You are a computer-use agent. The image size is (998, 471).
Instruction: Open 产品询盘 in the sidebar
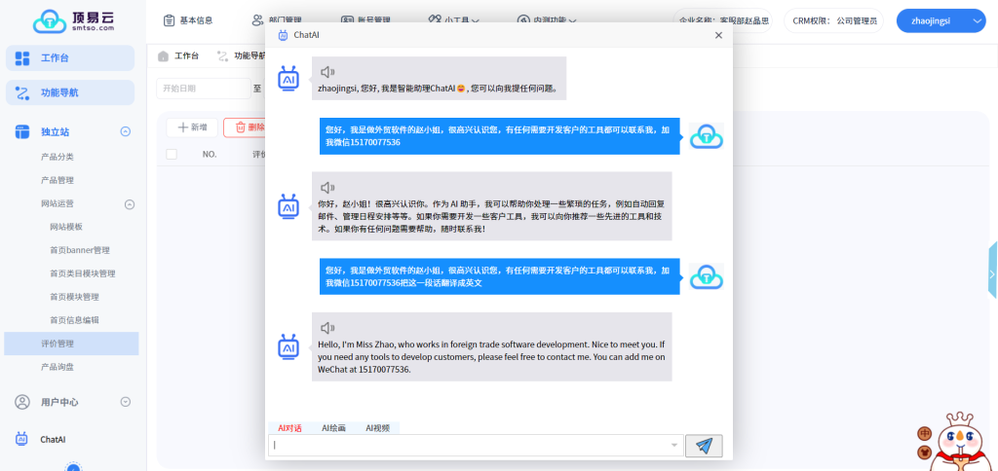[58, 367]
